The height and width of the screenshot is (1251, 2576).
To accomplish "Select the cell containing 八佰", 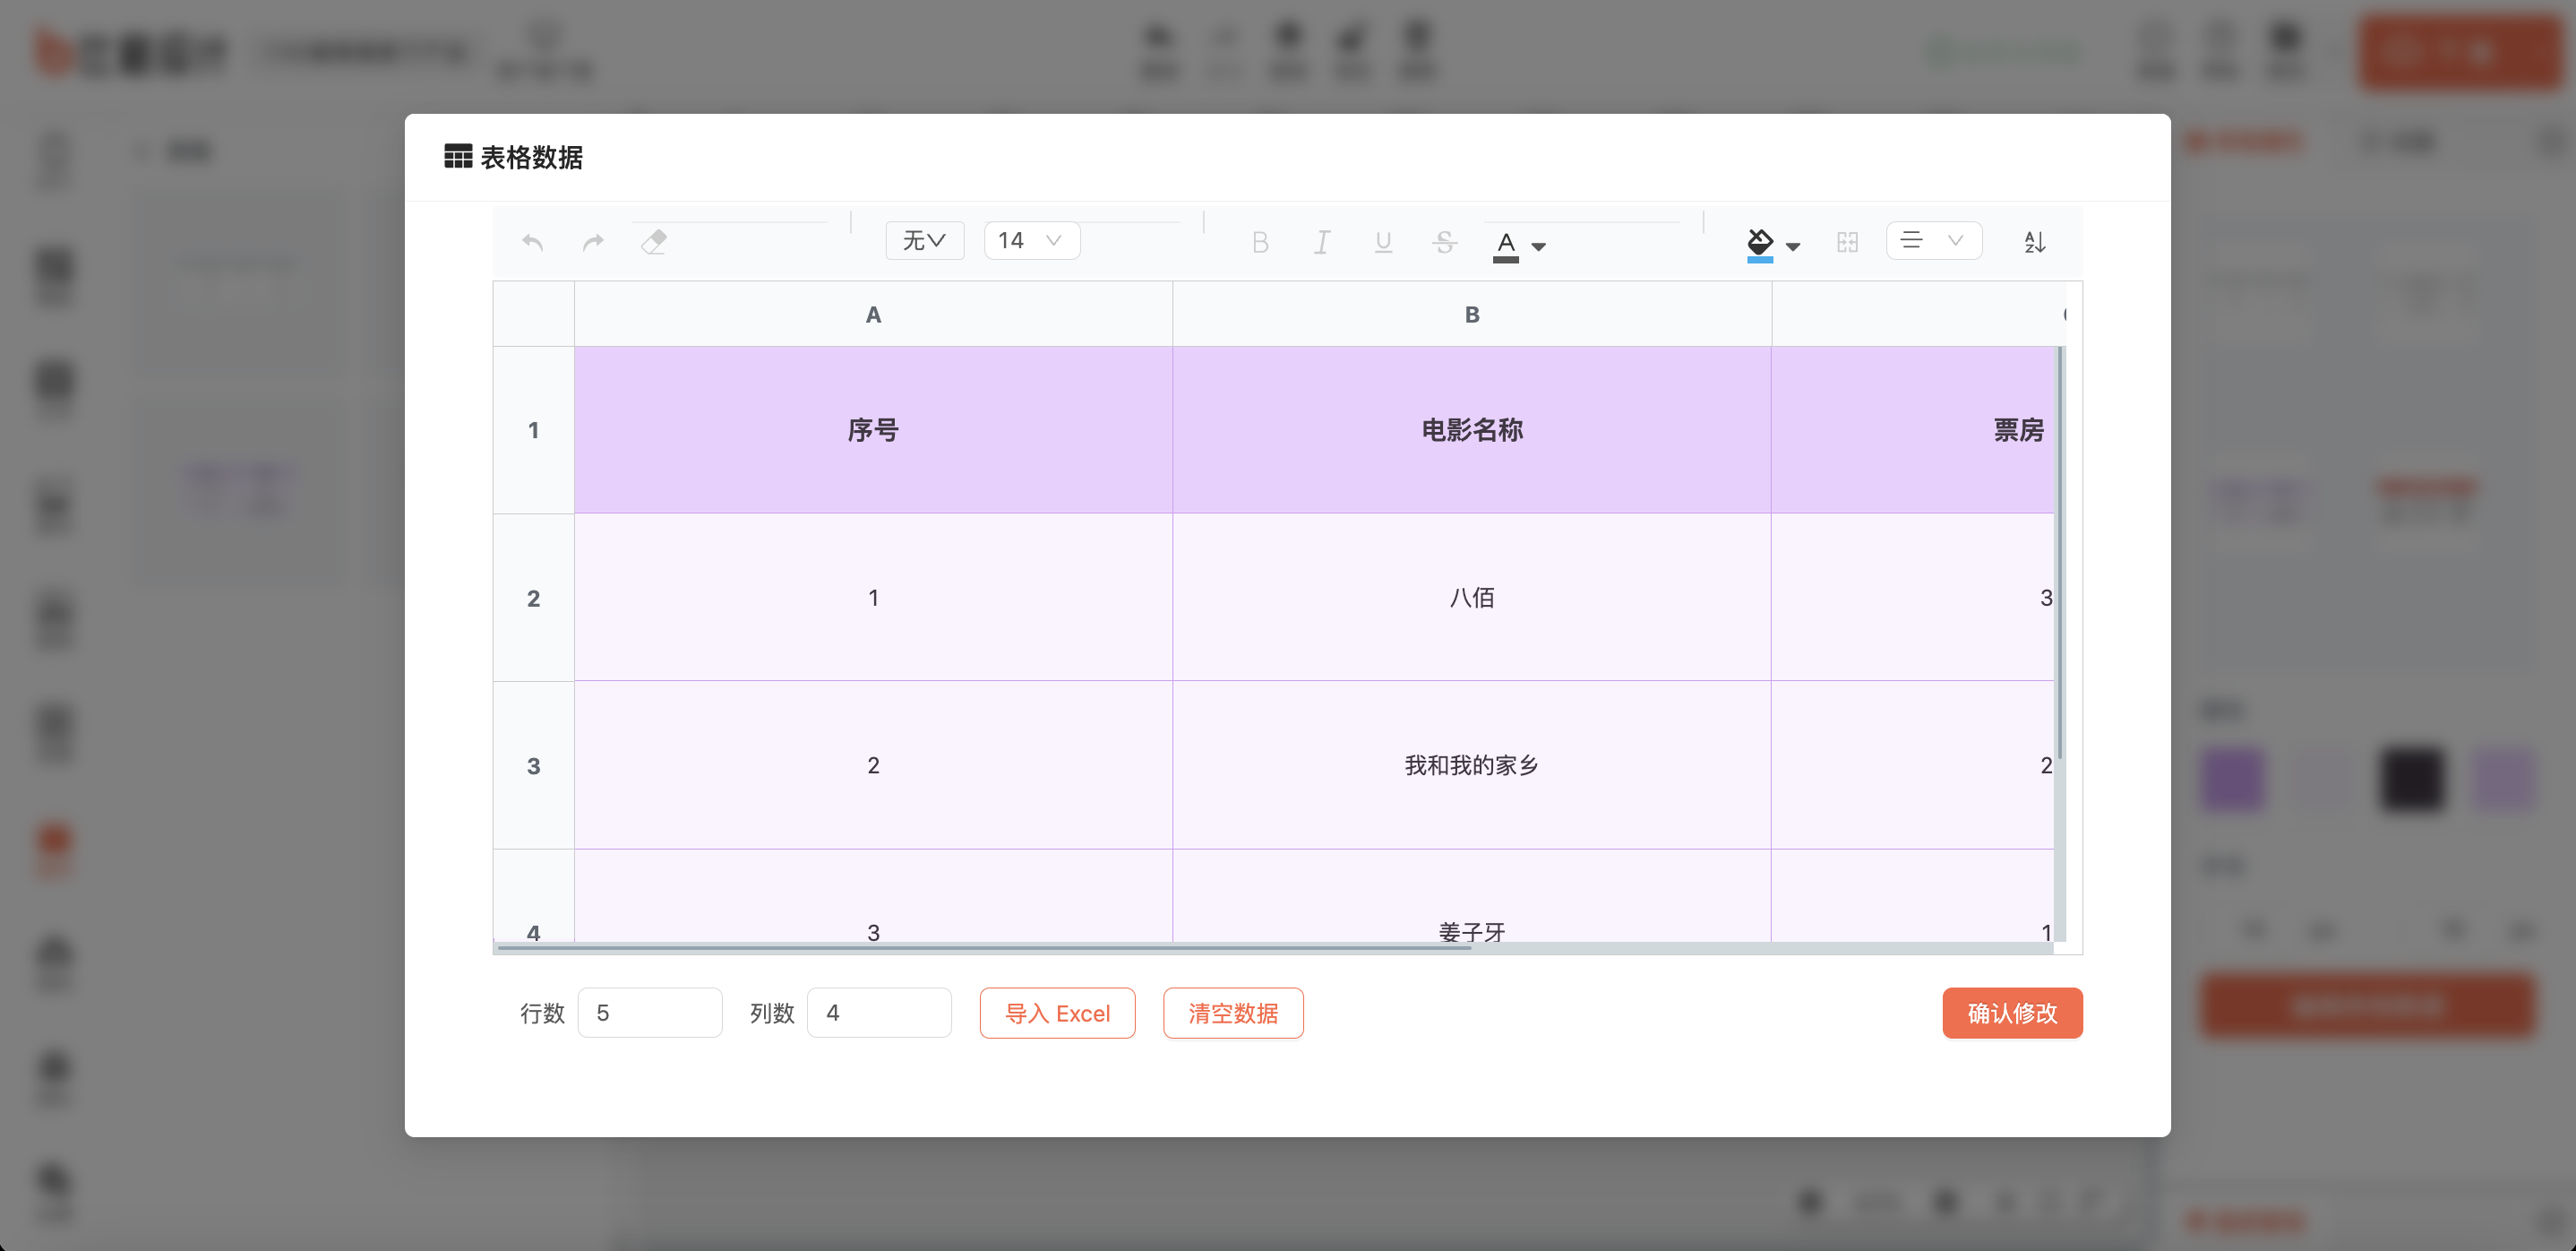I will [x=1472, y=599].
